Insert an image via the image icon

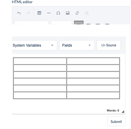tap(68, 13)
